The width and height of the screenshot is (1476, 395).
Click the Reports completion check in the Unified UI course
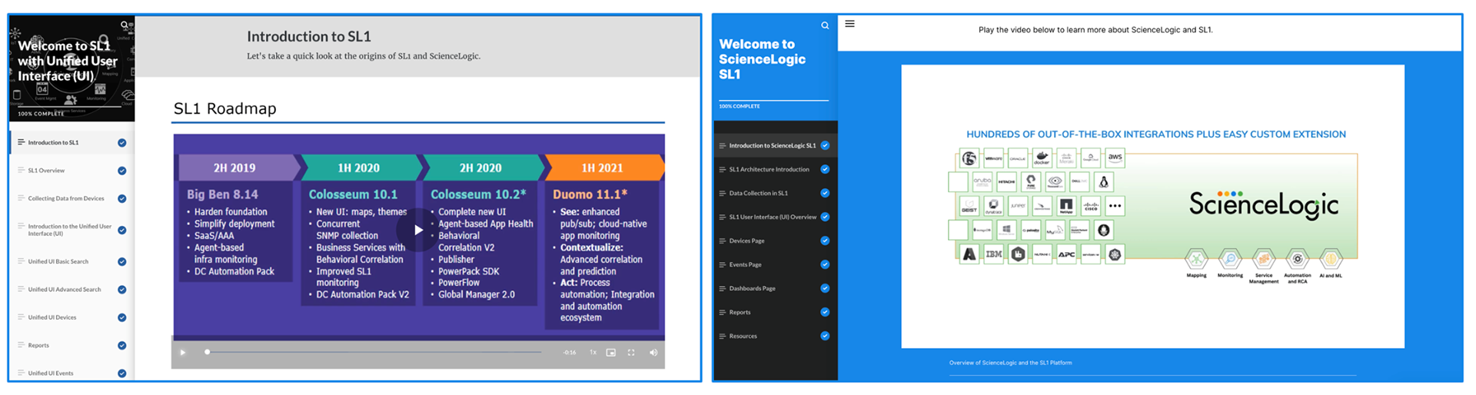click(121, 346)
